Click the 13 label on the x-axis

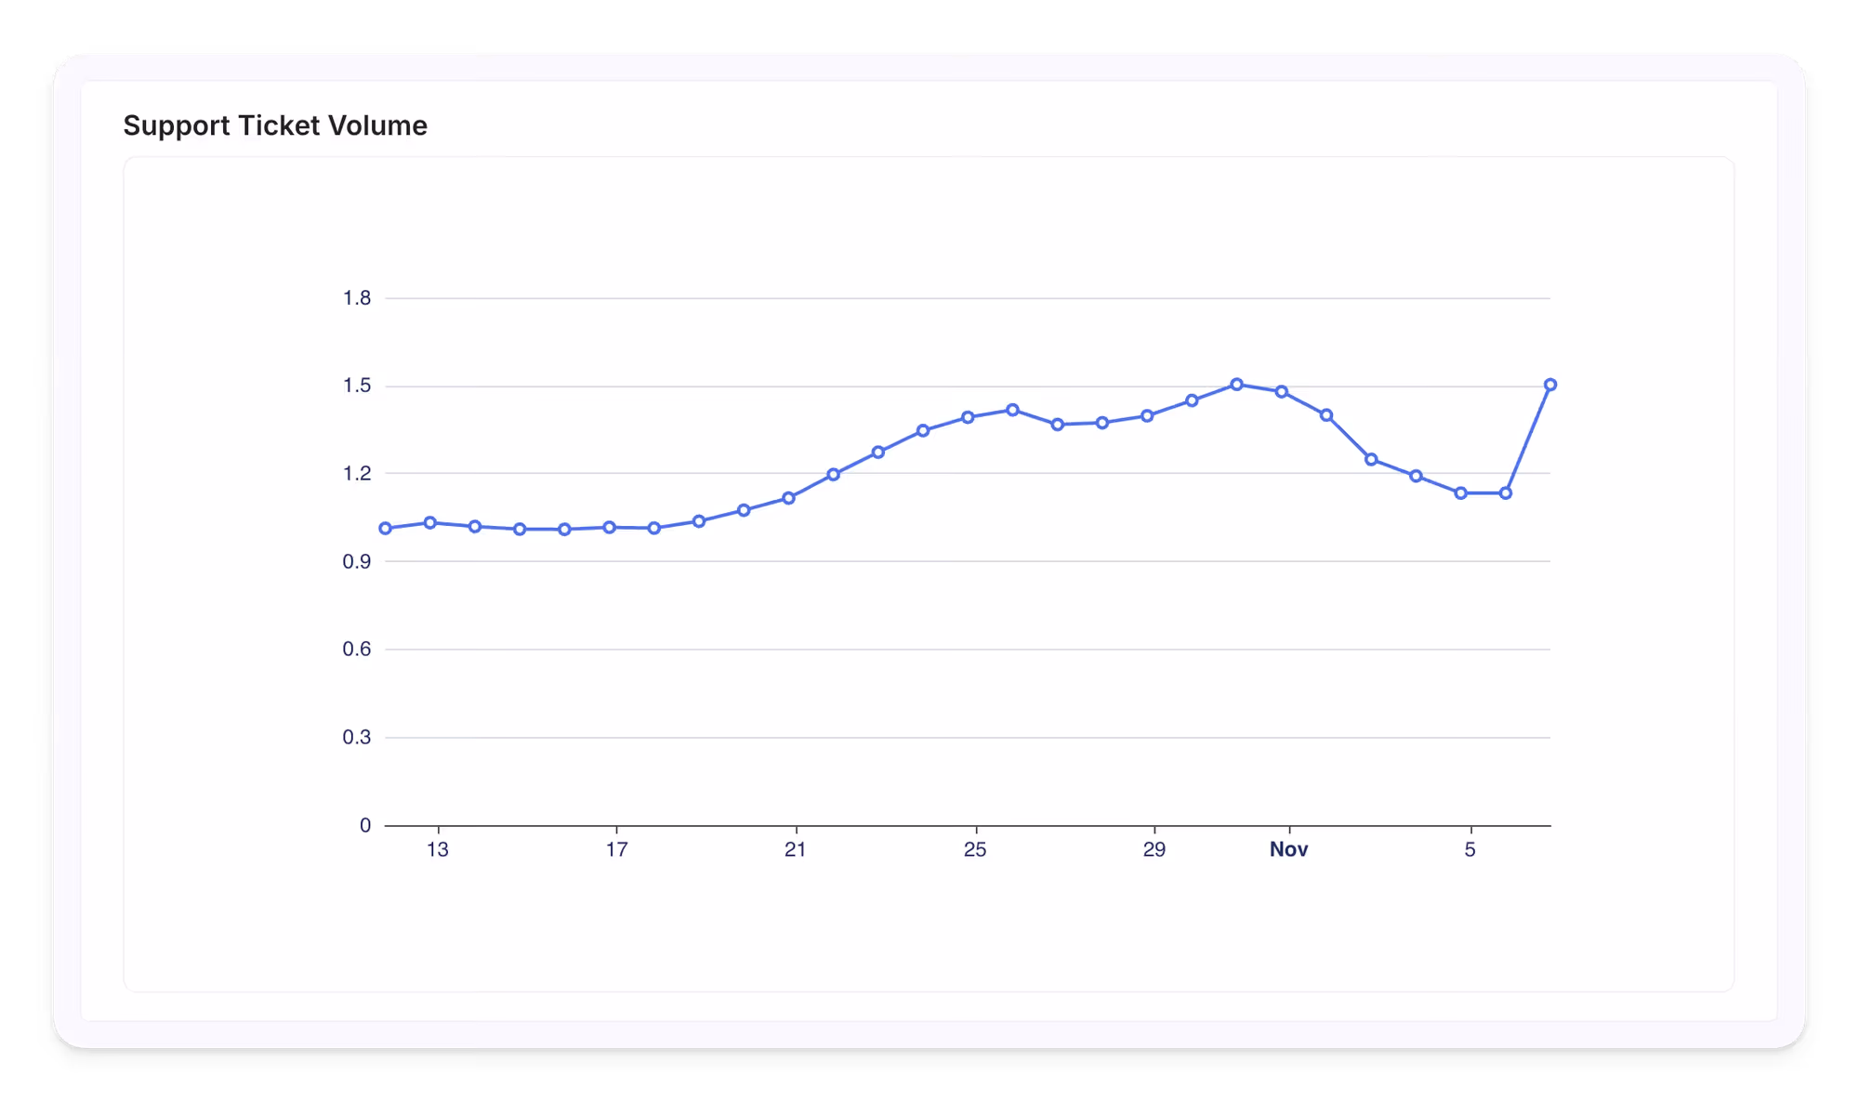pyautogui.click(x=437, y=848)
